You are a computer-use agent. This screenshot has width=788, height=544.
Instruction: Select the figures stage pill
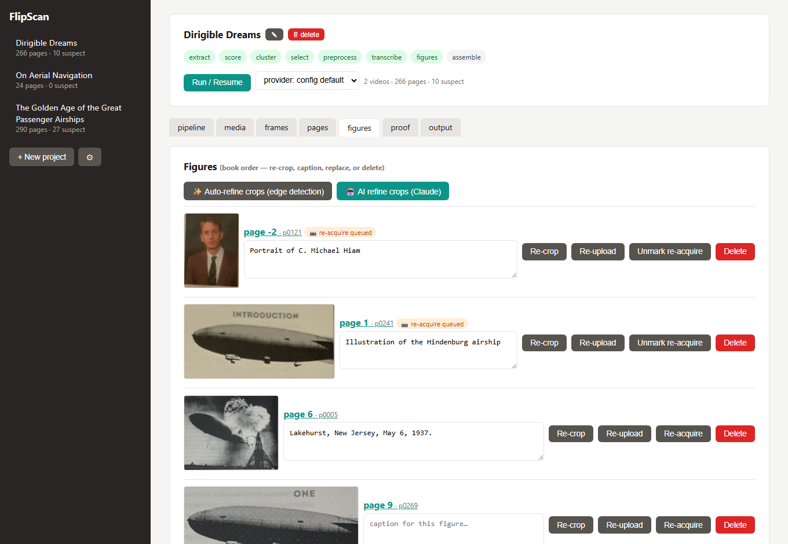click(427, 57)
